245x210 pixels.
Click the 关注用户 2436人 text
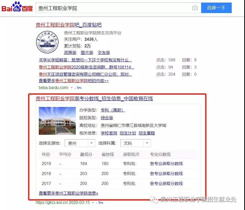(x=81, y=39)
